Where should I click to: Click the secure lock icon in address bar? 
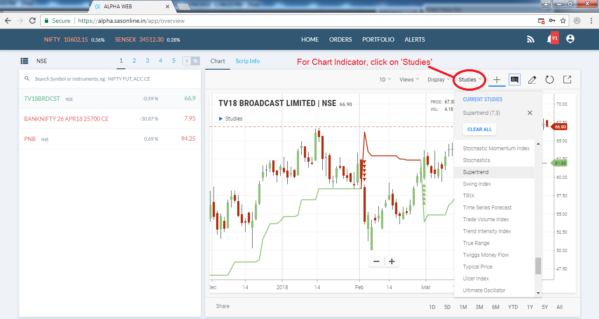pos(46,21)
